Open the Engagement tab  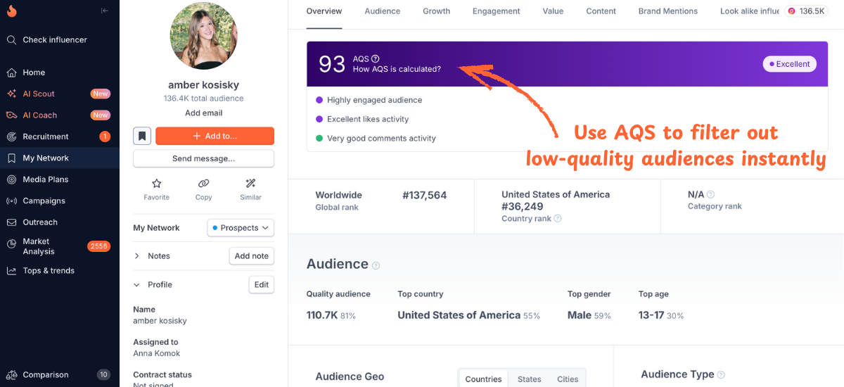[496, 11]
